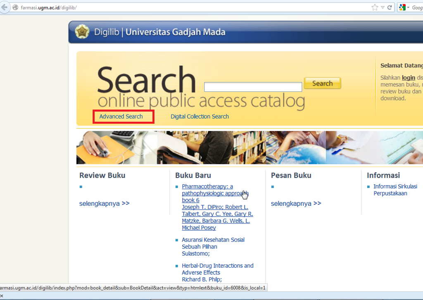Click selengkapnya under Pesan Buku

point(296,203)
